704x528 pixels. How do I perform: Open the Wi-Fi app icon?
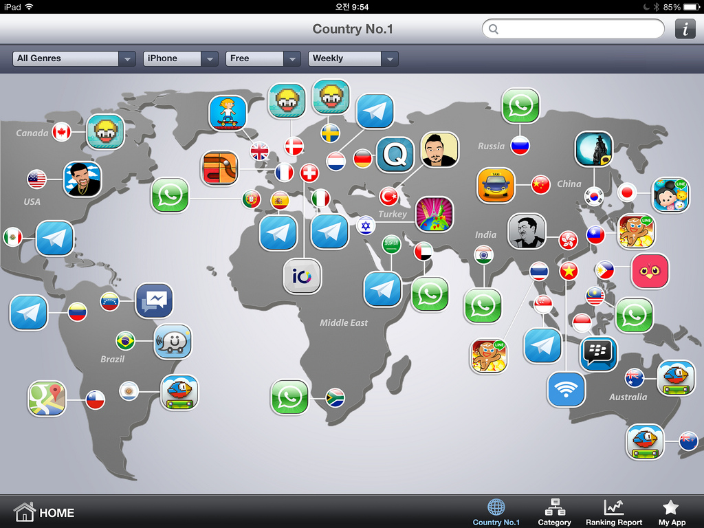(566, 389)
